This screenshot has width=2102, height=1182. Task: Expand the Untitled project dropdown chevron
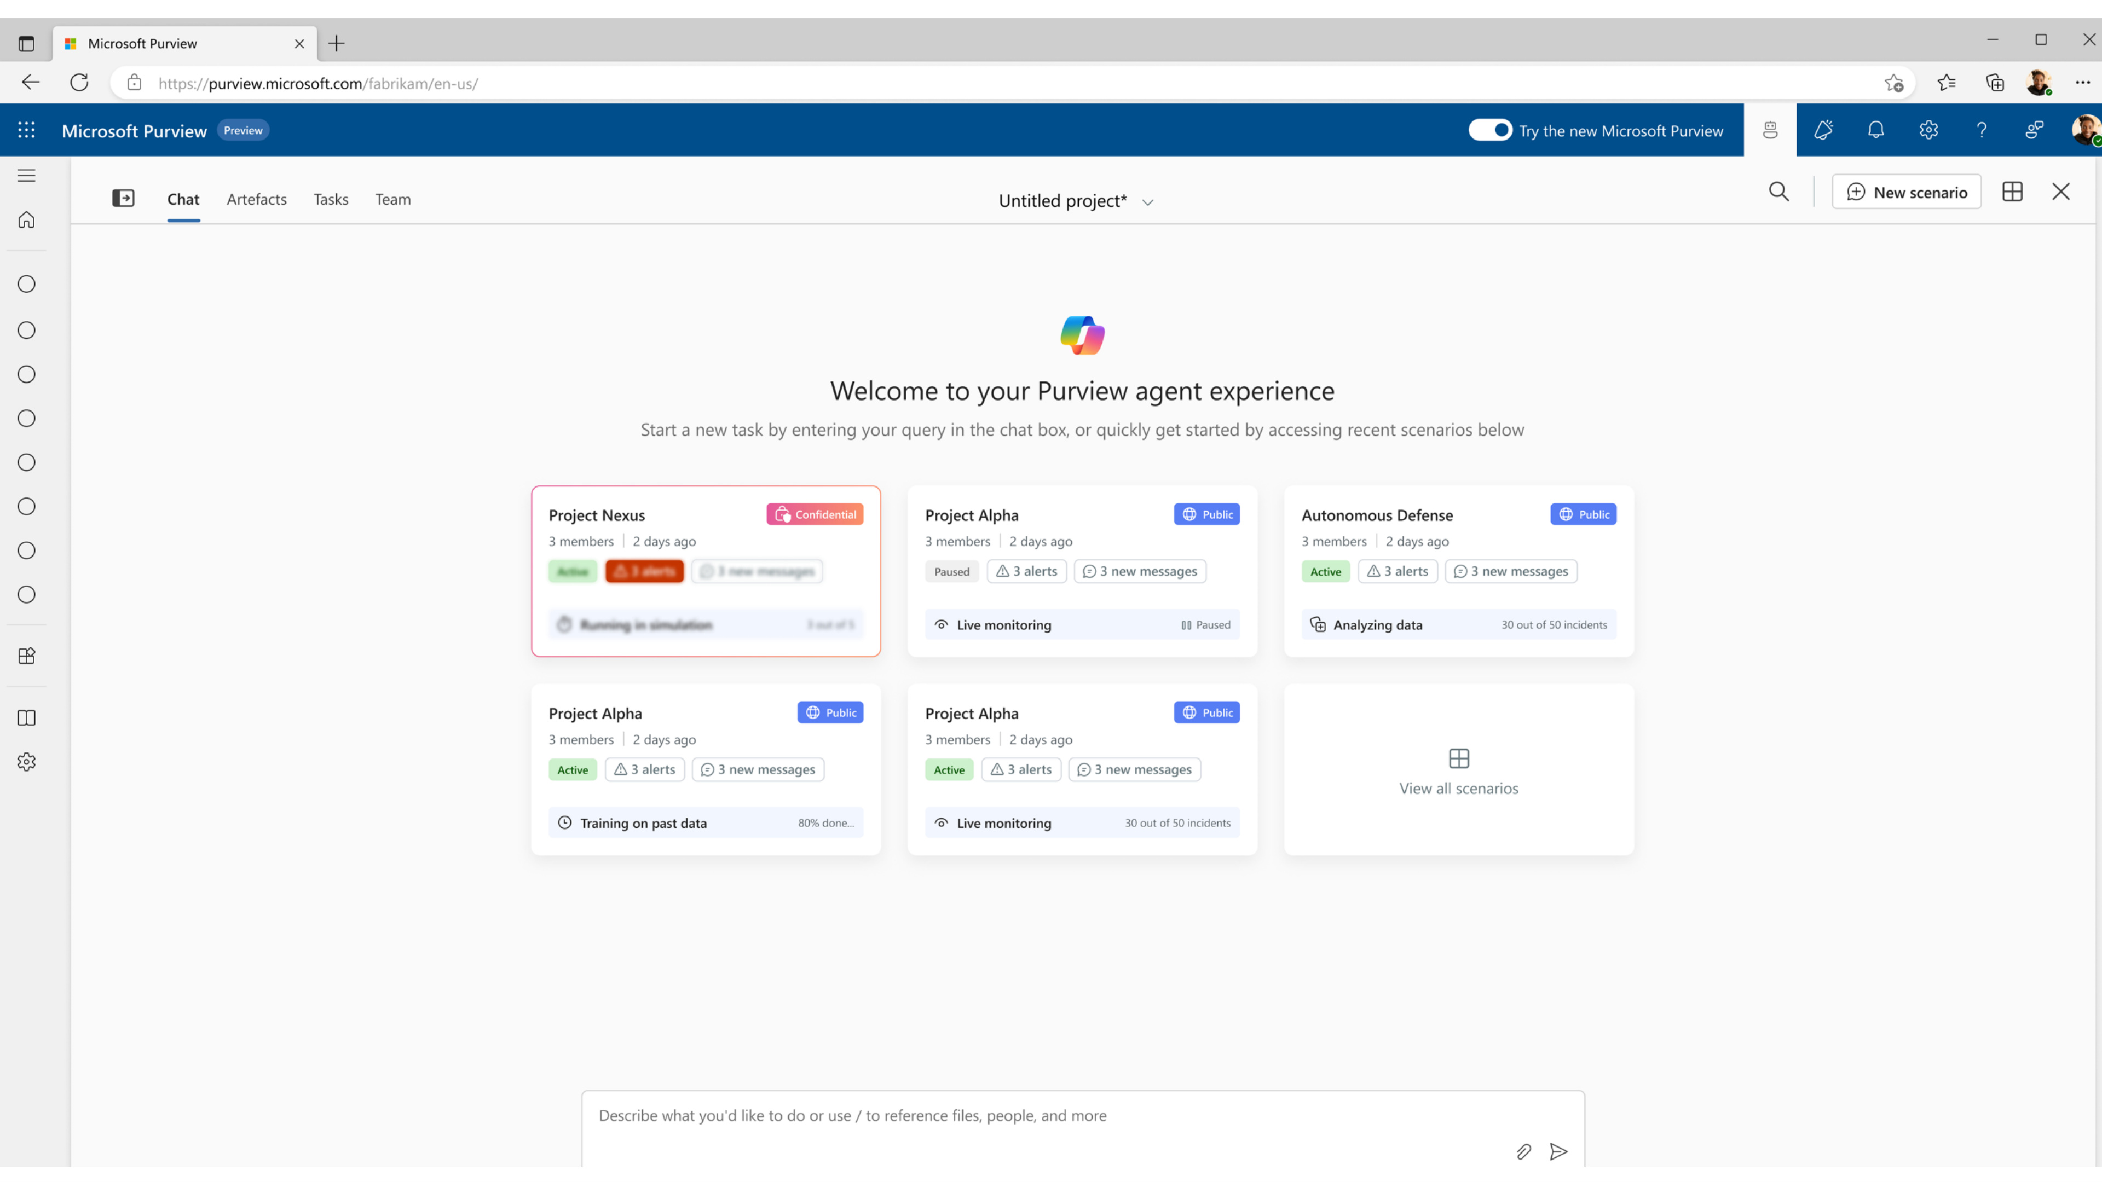(1147, 202)
